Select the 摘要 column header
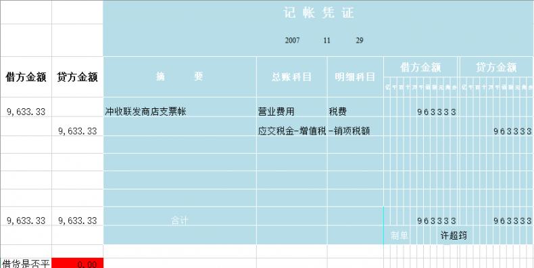Viewport: 534px width, 268px height. [x=180, y=76]
